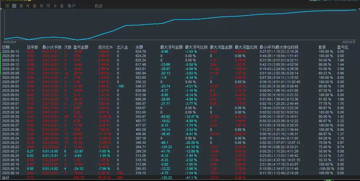
Task: Click the 2025.08.22 date cell
Action: click(11, 147)
